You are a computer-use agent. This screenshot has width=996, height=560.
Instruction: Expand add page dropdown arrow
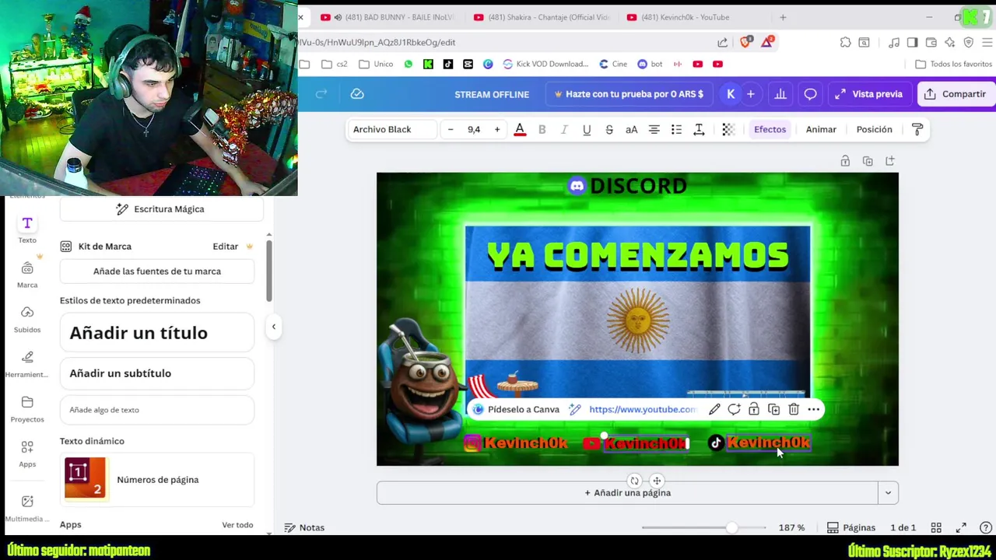pyautogui.click(x=888, y=493)
